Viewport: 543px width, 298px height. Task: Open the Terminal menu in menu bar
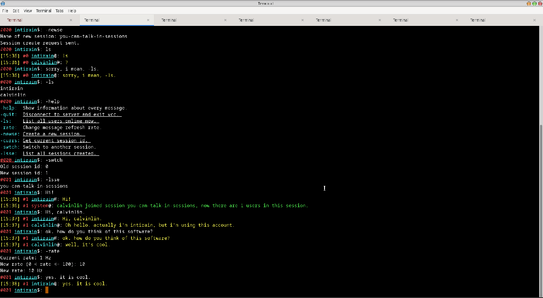44,11
